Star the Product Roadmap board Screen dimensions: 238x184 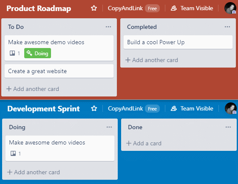[x=94, y=8]
